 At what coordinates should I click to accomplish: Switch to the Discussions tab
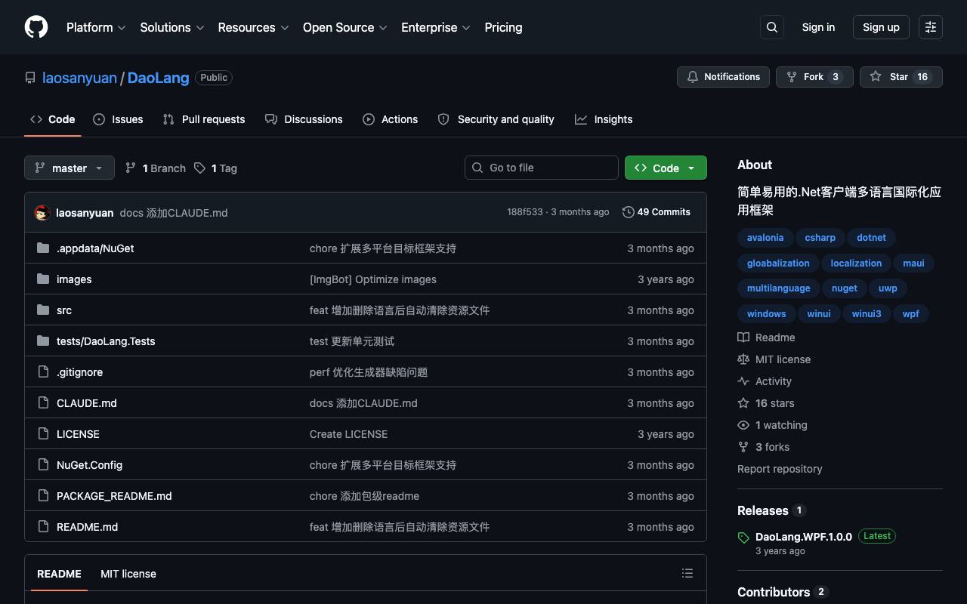pos(304,119)
